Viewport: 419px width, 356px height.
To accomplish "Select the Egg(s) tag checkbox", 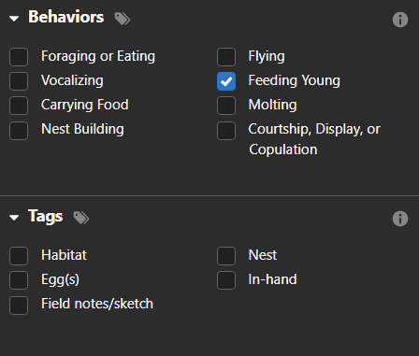I will (19, 280).
